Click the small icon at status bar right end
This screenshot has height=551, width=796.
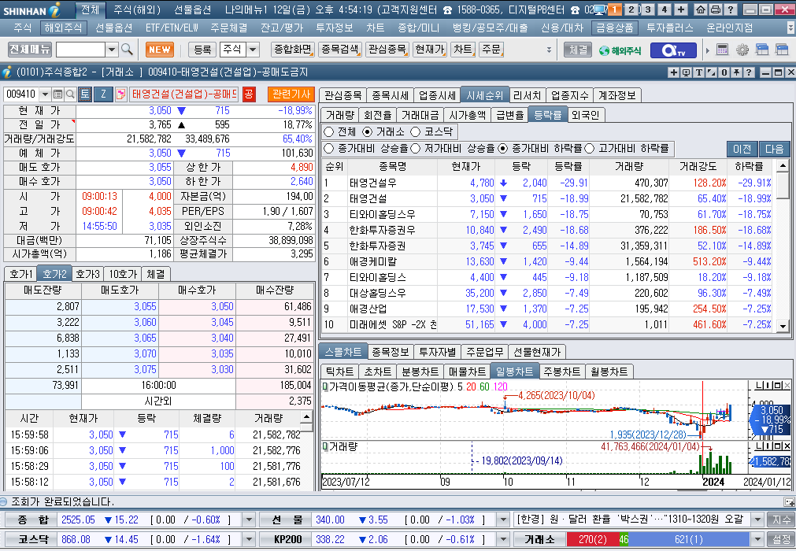tap(789, 501)
